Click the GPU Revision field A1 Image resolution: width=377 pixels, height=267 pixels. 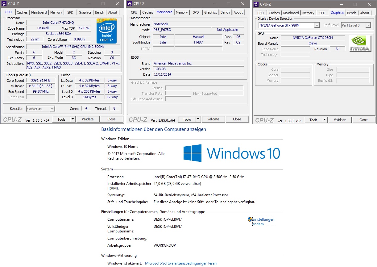click(x=338, y=49)
